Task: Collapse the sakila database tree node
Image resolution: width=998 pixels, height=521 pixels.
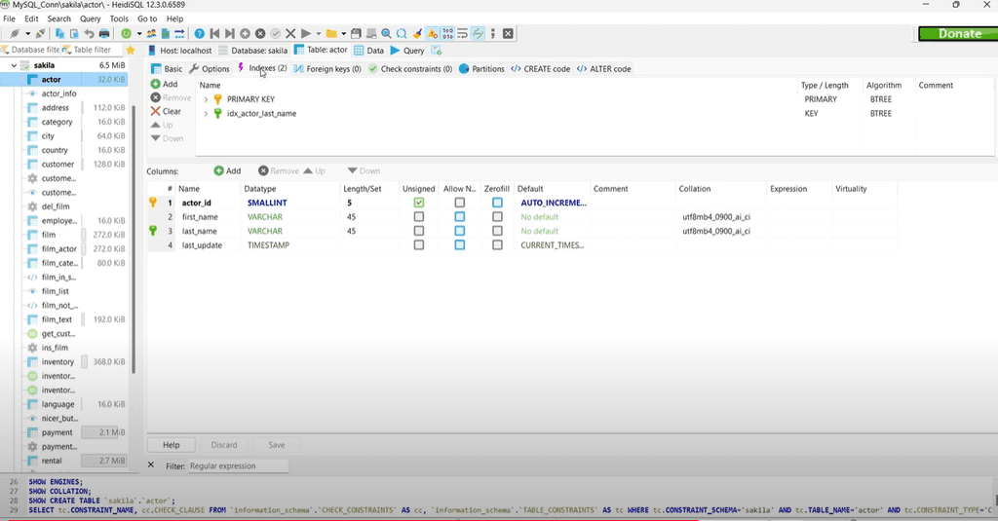Action: click(14, 65)
